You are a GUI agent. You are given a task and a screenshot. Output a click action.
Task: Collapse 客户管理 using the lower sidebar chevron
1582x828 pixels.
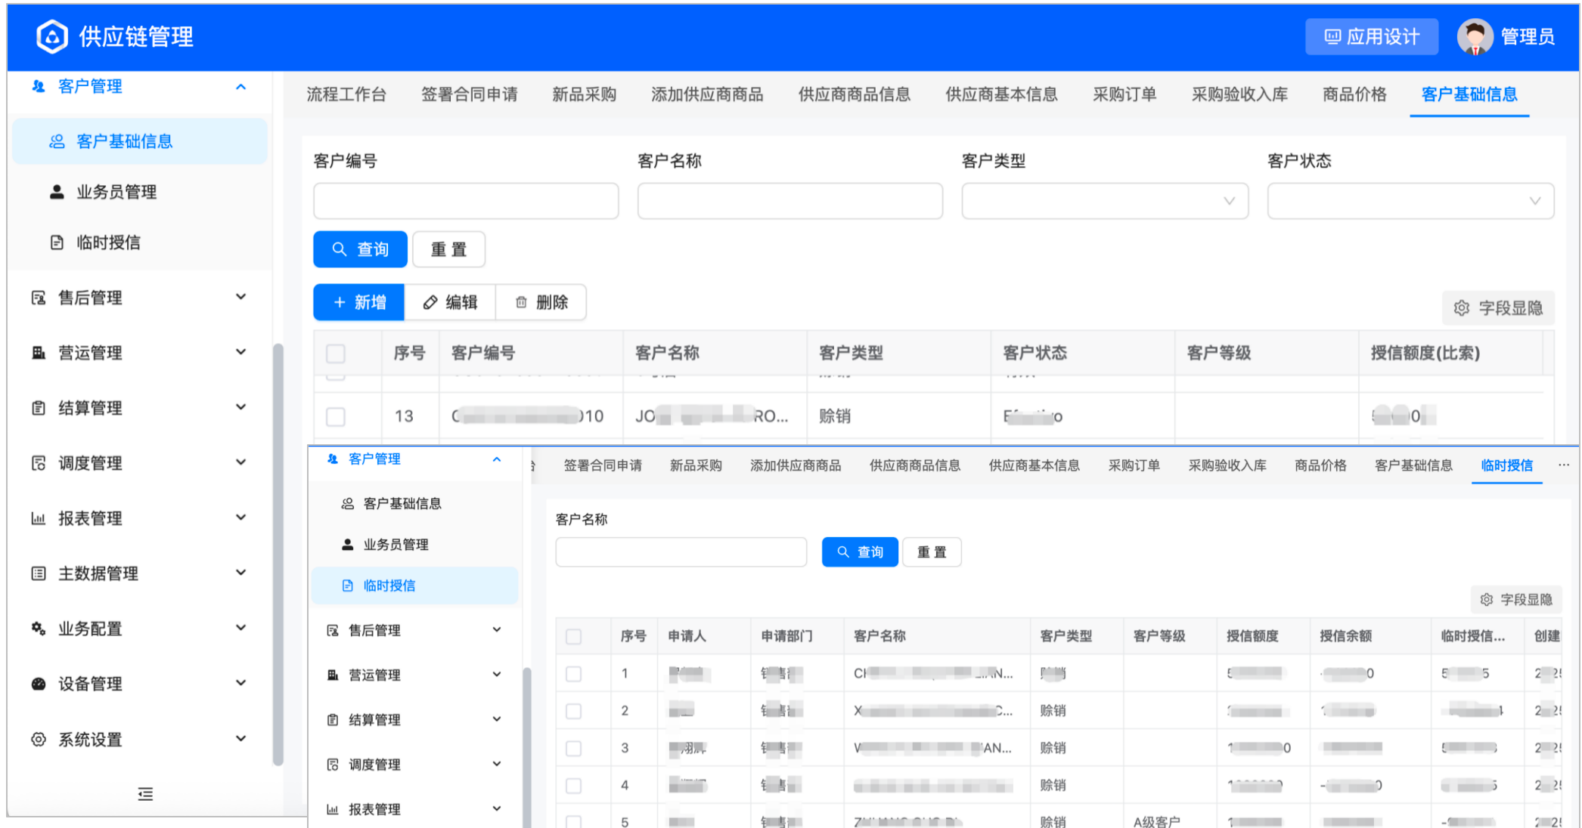(x=497, y=459)
